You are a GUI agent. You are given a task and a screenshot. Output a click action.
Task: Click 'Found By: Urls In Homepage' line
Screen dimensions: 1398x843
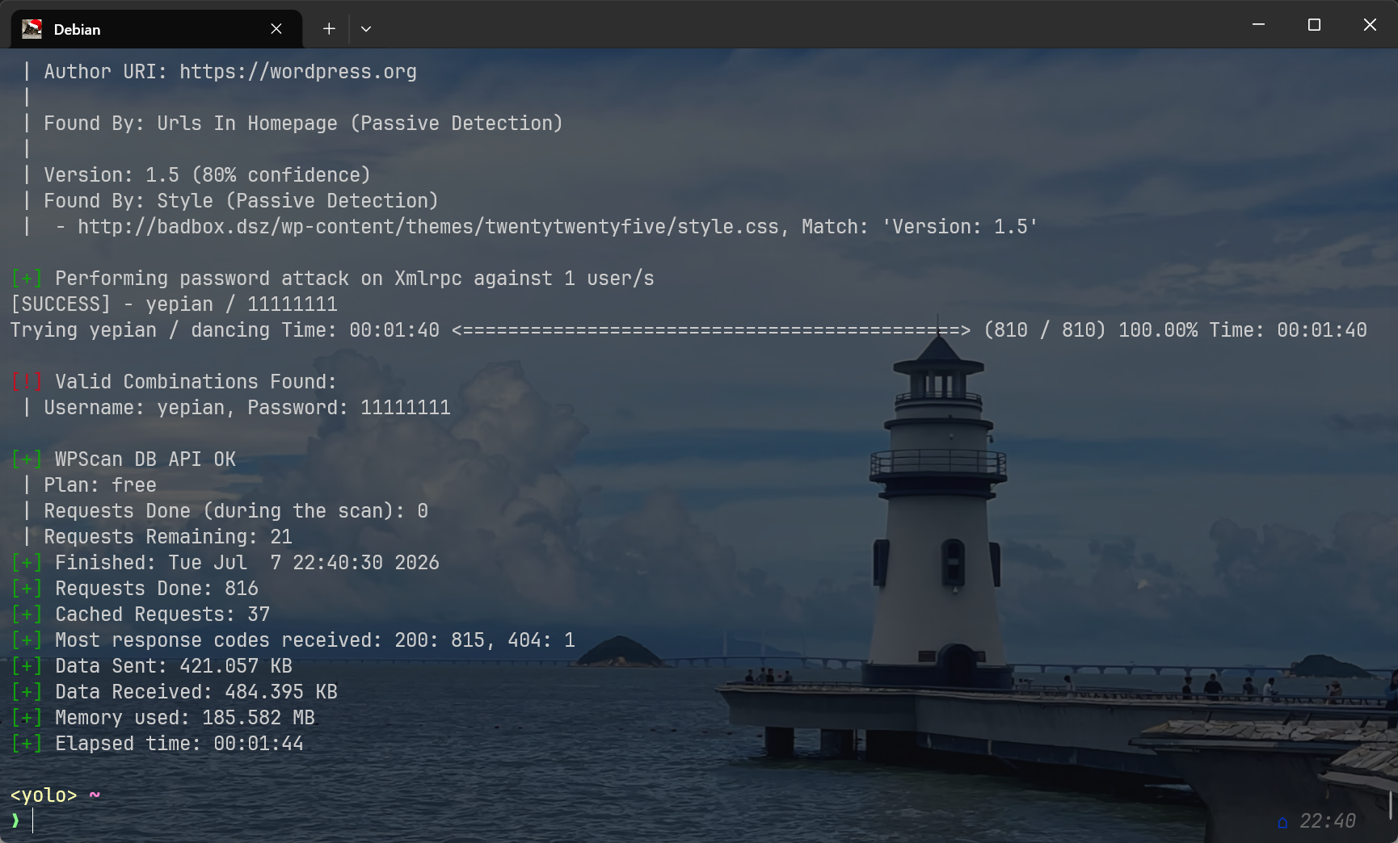303,124
